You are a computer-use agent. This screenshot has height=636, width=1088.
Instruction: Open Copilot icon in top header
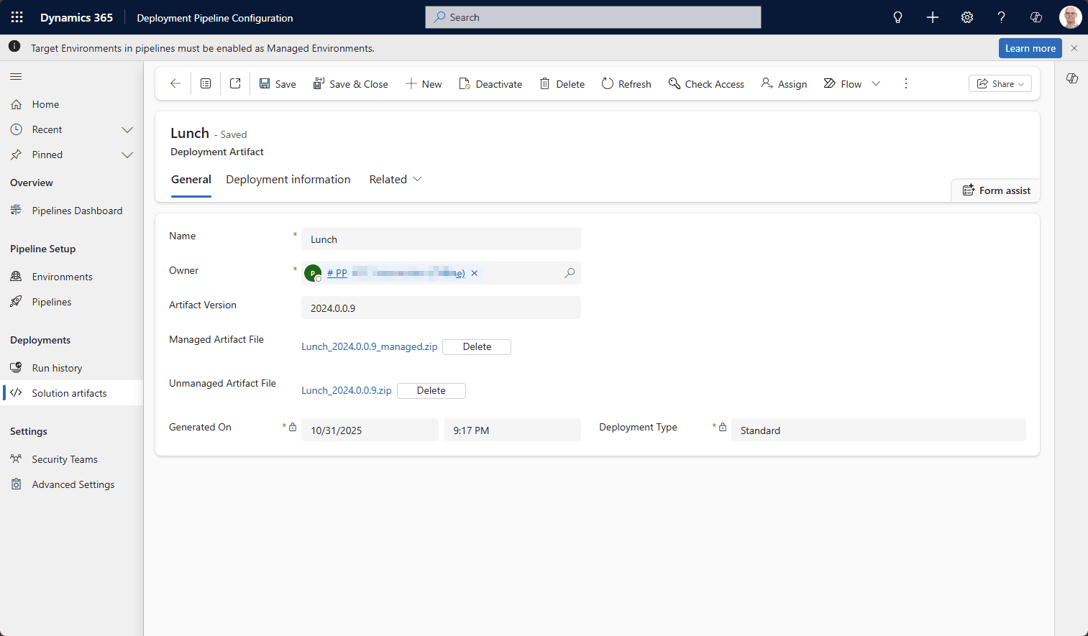(1036, 17)
